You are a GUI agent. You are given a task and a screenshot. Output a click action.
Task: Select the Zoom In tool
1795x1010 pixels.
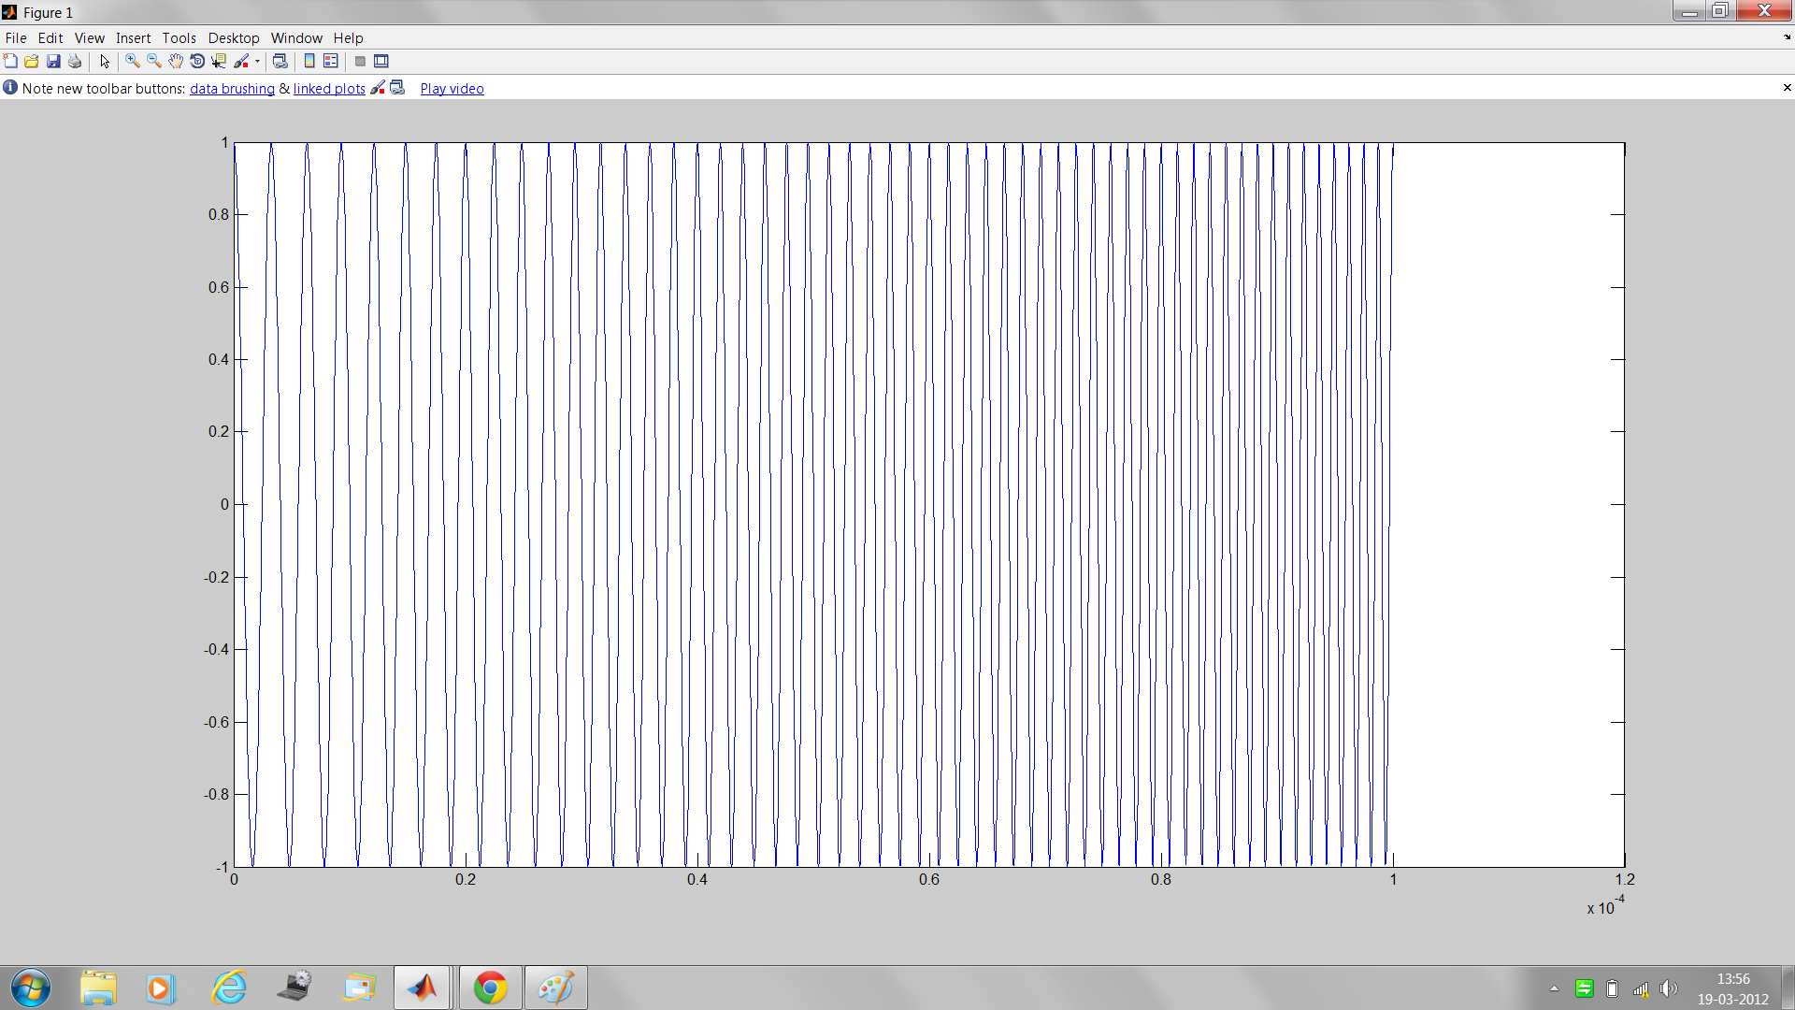pos(131,61)
